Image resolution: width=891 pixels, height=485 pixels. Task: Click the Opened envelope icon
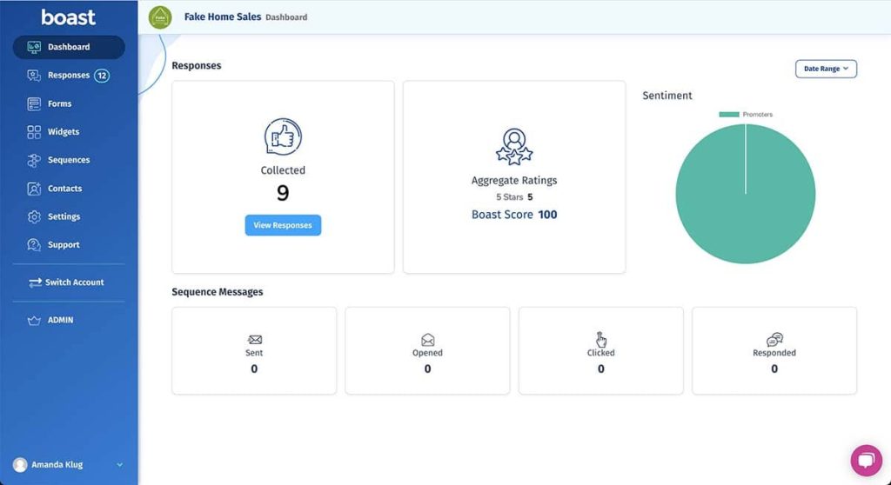tap(428, 340)
